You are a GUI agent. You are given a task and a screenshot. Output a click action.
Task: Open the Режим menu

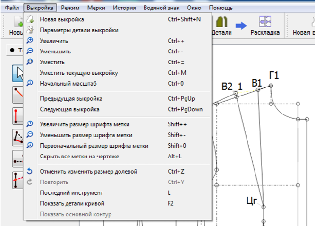pos(70,8)
